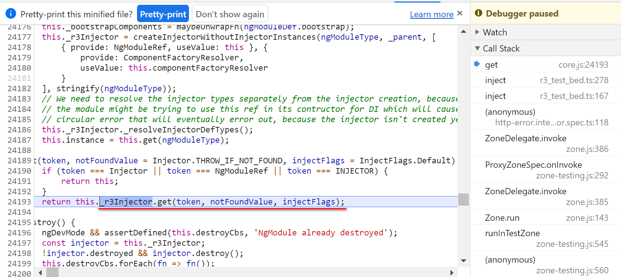The image size is (621, 277).
Task: Select the get core.js:24193 stack frame
Action: pyautogui.click(x=545, y=64)
